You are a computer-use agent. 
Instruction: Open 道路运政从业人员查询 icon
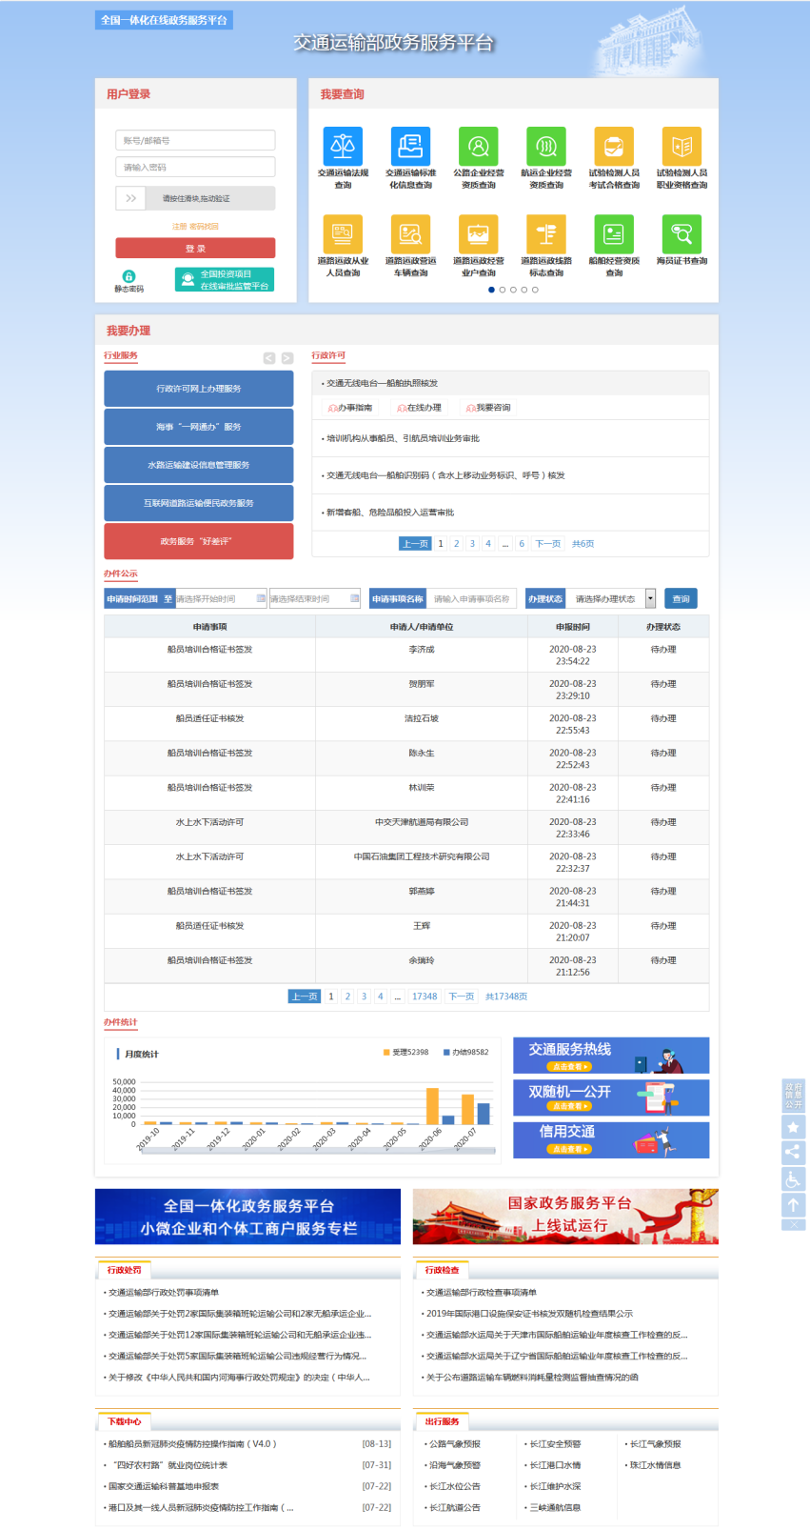point(343,233)
